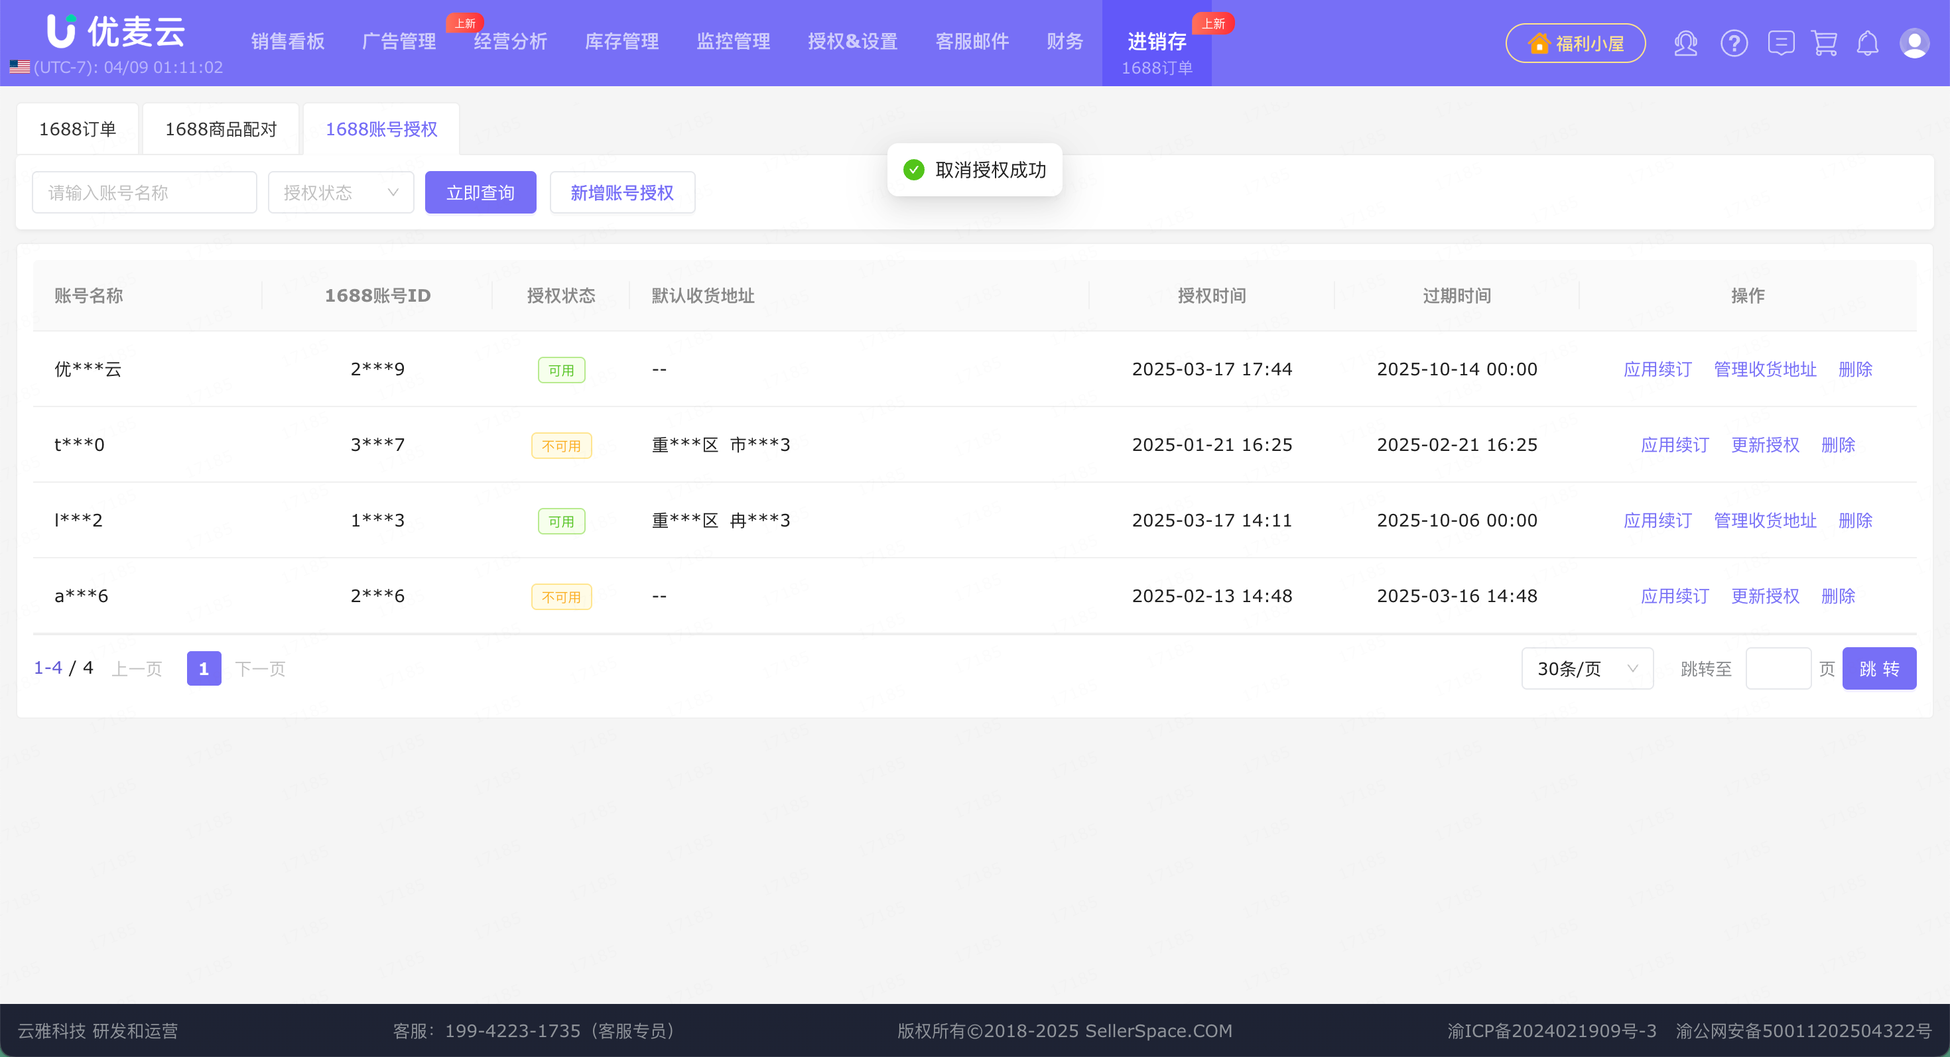1950x1057 pixels.
Task: Open the 进销存 navigation menu
Action: pos(1156,42)
